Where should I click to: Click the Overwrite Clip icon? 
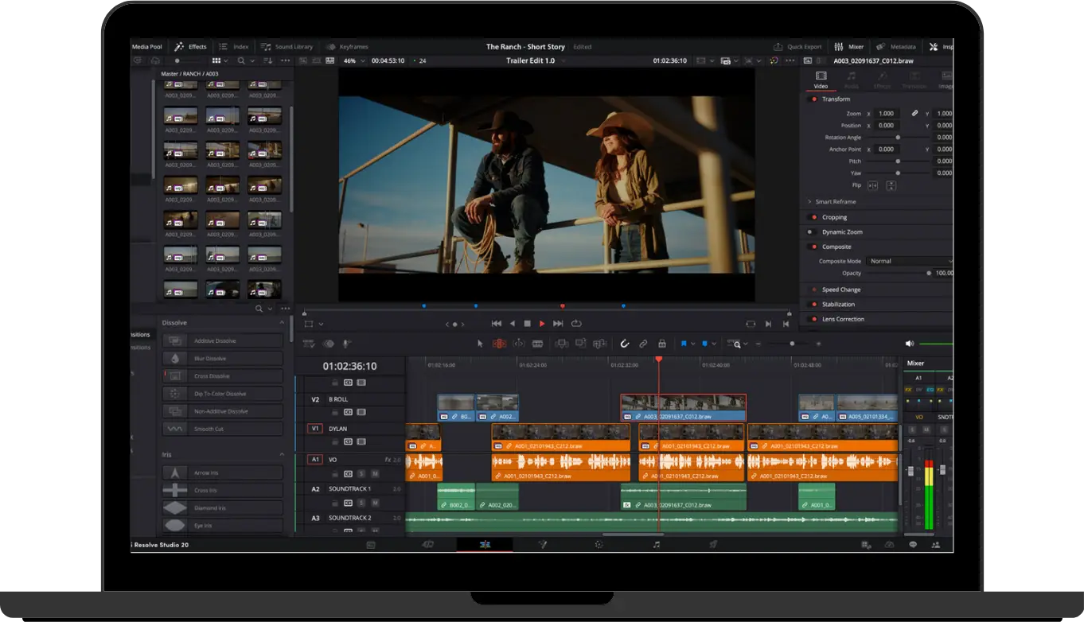580,344
